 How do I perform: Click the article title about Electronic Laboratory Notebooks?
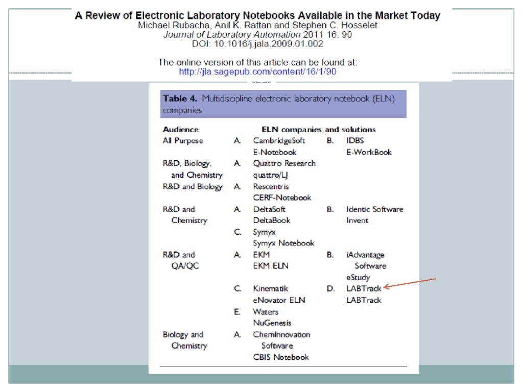pos(257,15)
